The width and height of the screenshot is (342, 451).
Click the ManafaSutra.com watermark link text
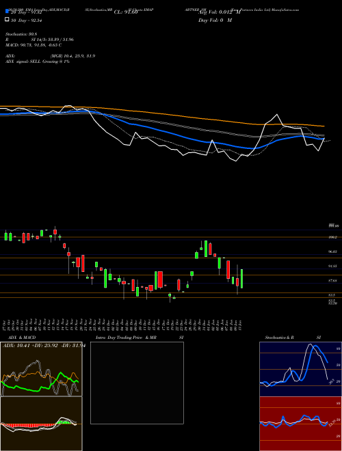click(284, 10)
